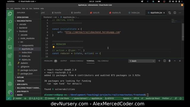Expand the Open Editors section
This screenshot has width=190, height=107.
click(x=23, y=17)
